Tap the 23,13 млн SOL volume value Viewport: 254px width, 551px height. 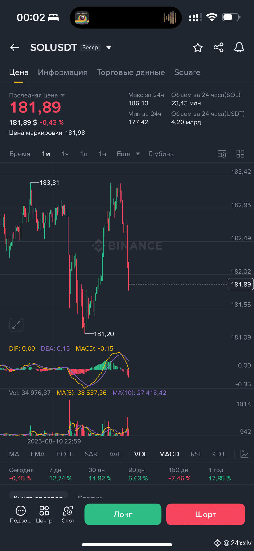[x=186, y=103]
